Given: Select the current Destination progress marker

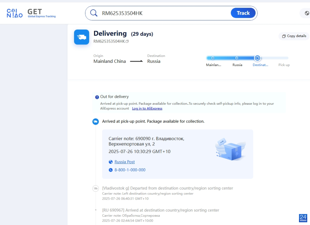Looking at the screenshot, I should click(x=257, y=58).
